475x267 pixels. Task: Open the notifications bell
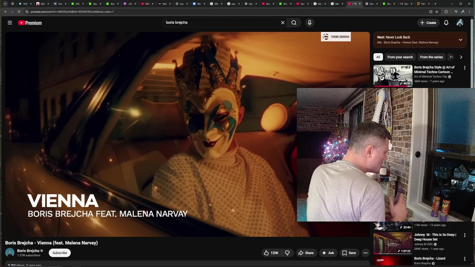[446, 23]
